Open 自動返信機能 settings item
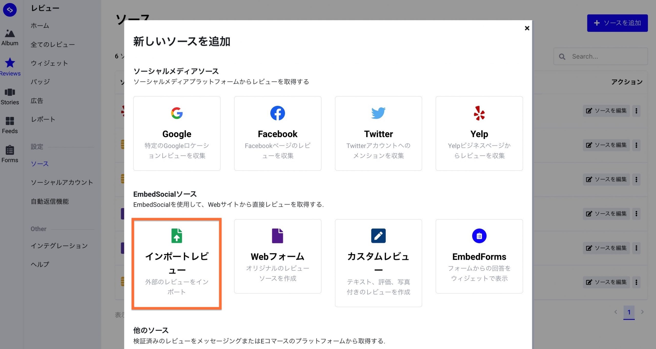Screen dimensions: 656x349 point(50,201)
